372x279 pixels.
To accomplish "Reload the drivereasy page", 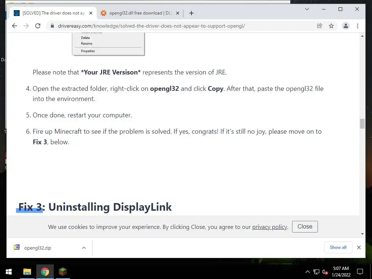I will click(x=38, y=26).
